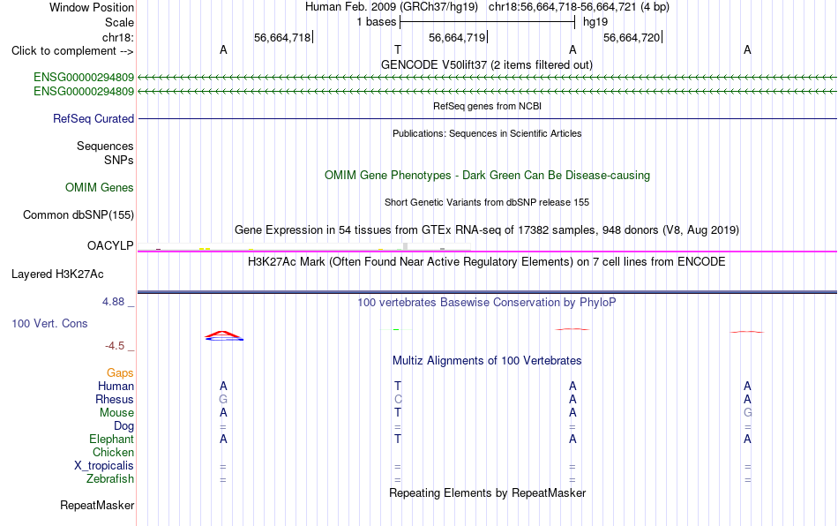Click the GTEx expression bar graph

coord(303,247)
